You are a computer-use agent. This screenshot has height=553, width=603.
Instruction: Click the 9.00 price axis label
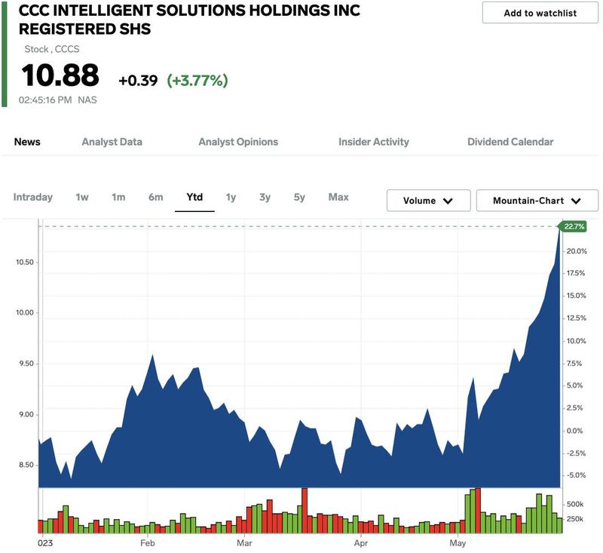click(x=26, y=414)
